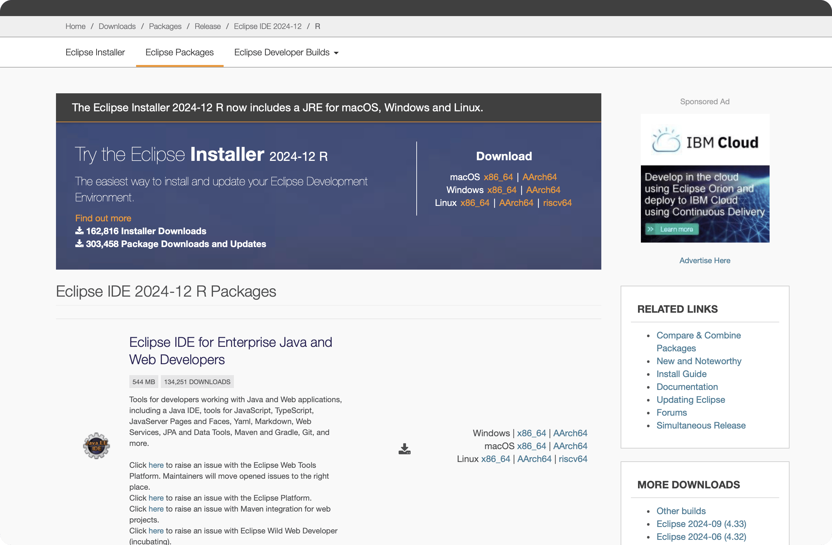Viewport: 832px width, 545px height.
Task: Click here link for Maven integration issue
Action: point(156,509)
